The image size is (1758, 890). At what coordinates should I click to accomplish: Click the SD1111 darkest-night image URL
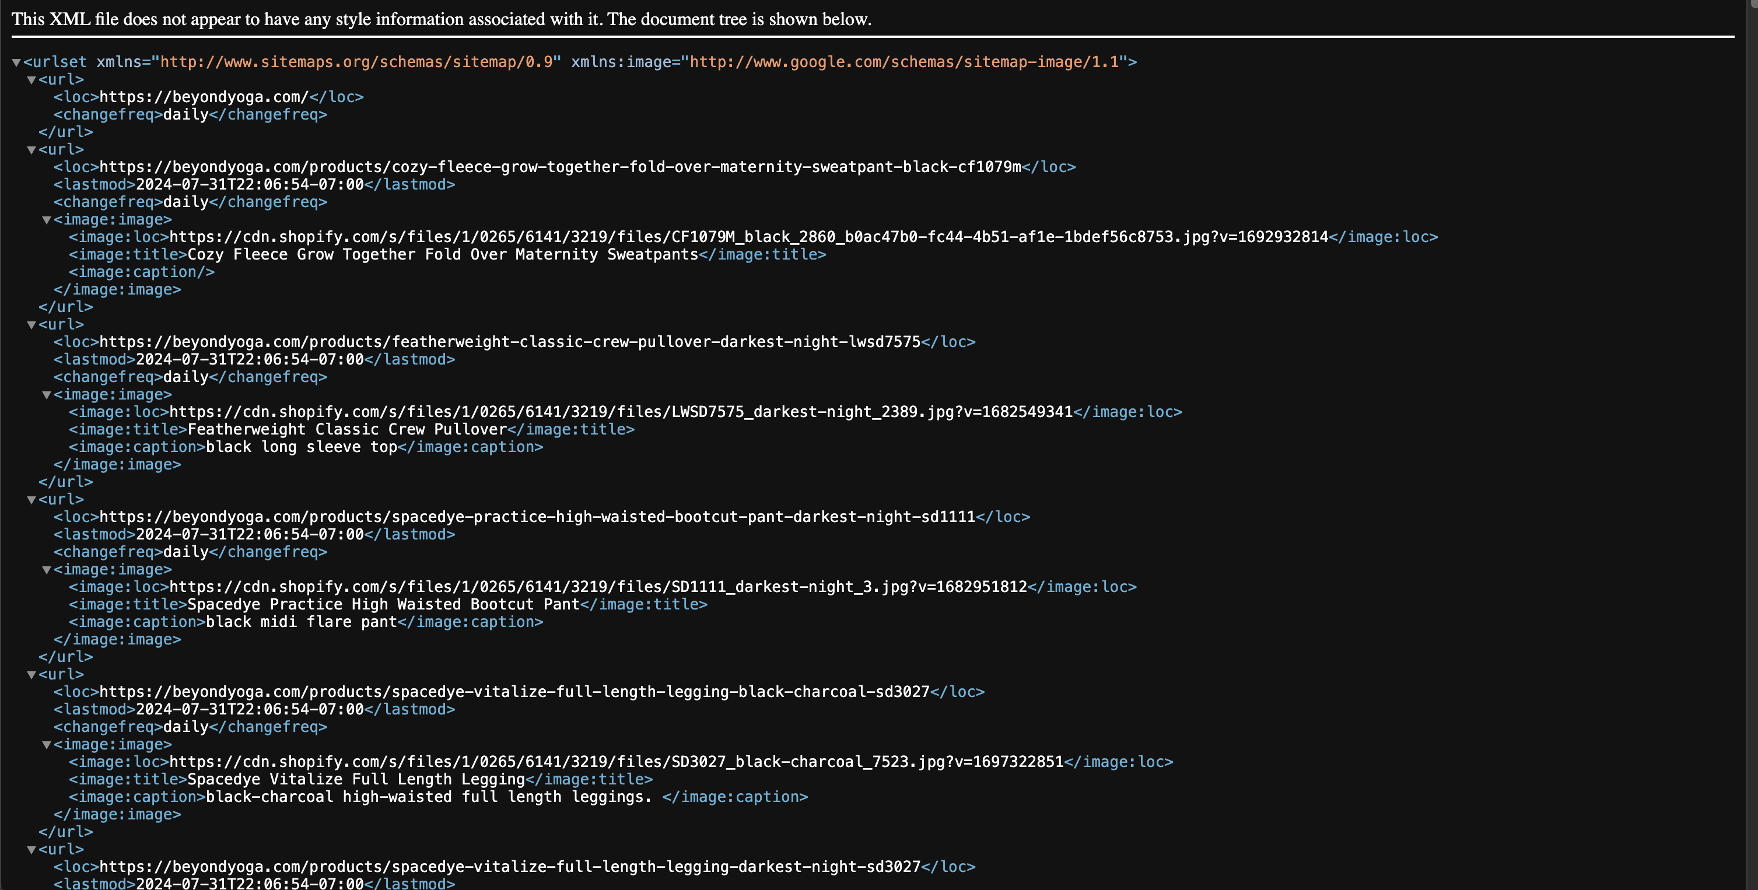[598, 587]
